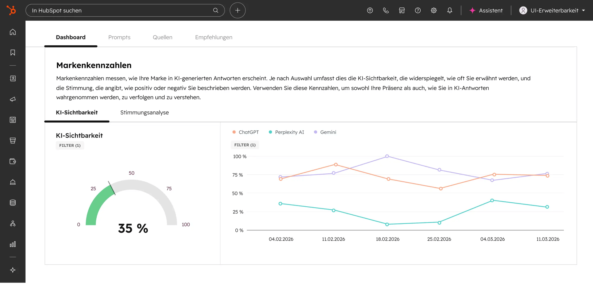The image size is (593, 306).
Task: Toggle Gemini visibility in the legend
Action: tap(325, 132)
